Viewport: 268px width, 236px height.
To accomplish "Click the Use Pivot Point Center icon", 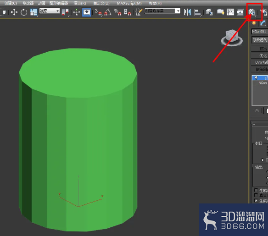I will (x=65, y=12).
